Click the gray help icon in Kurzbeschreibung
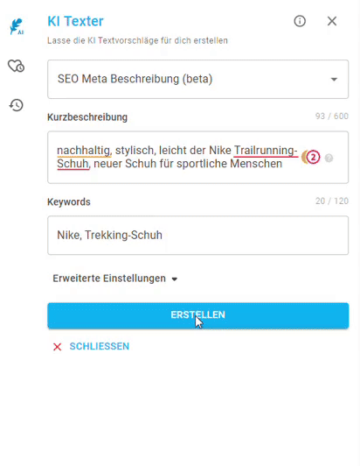360x466 pixels. point(329,158)
